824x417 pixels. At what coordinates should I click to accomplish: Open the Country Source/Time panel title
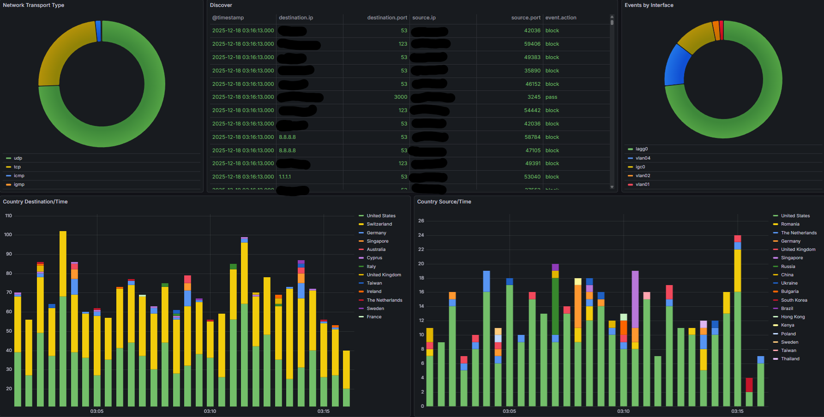click(x=444, y=202)
